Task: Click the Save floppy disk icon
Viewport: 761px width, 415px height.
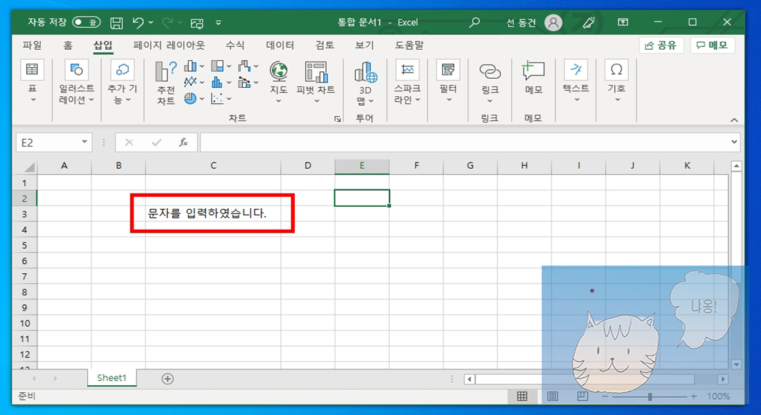Action: pos(116,22)
